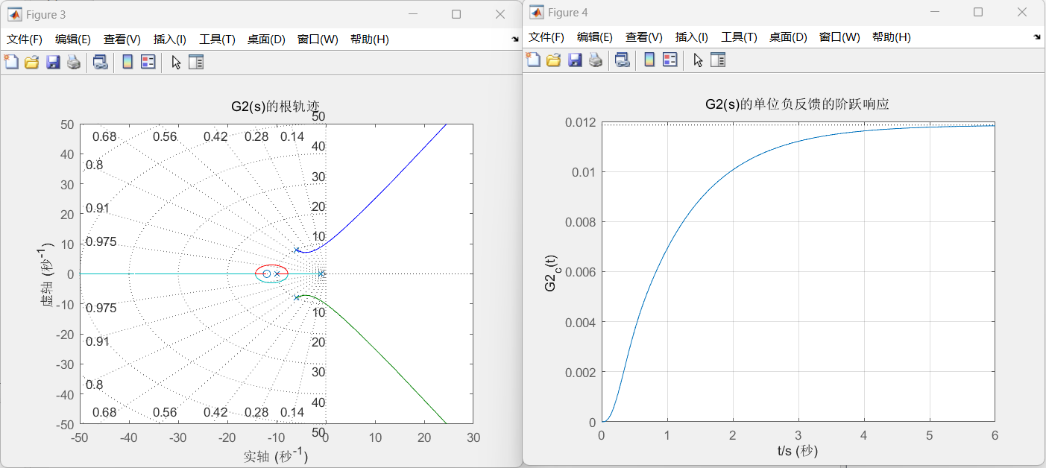Open 窗口(W) menu in Figure 3
This screenshot has width=1046, height=468.
[x=318, y=39]
